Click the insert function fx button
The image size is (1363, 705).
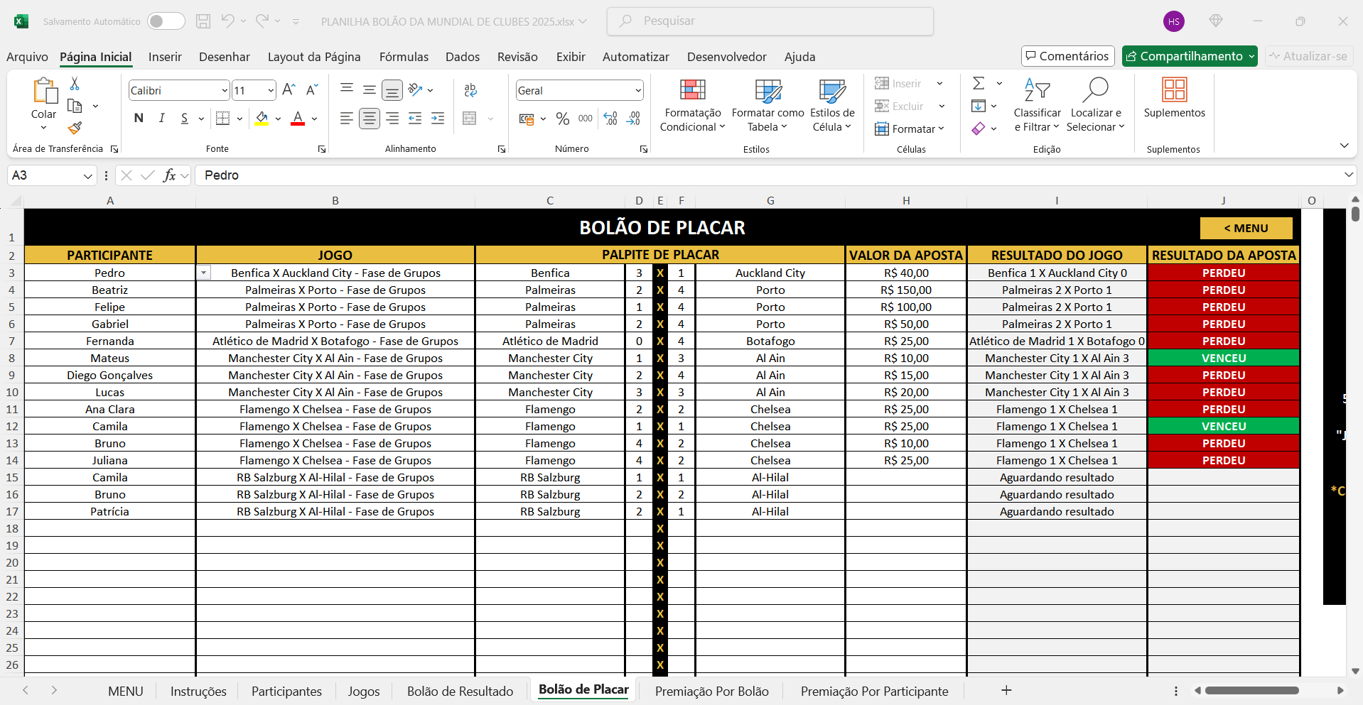pos(169,175)
